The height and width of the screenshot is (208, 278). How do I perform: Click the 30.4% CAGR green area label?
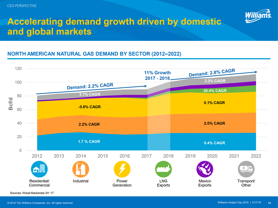(215, 91)
